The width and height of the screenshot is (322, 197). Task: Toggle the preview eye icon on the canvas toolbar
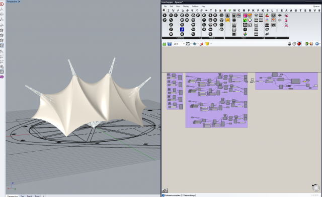coord(194,44)
